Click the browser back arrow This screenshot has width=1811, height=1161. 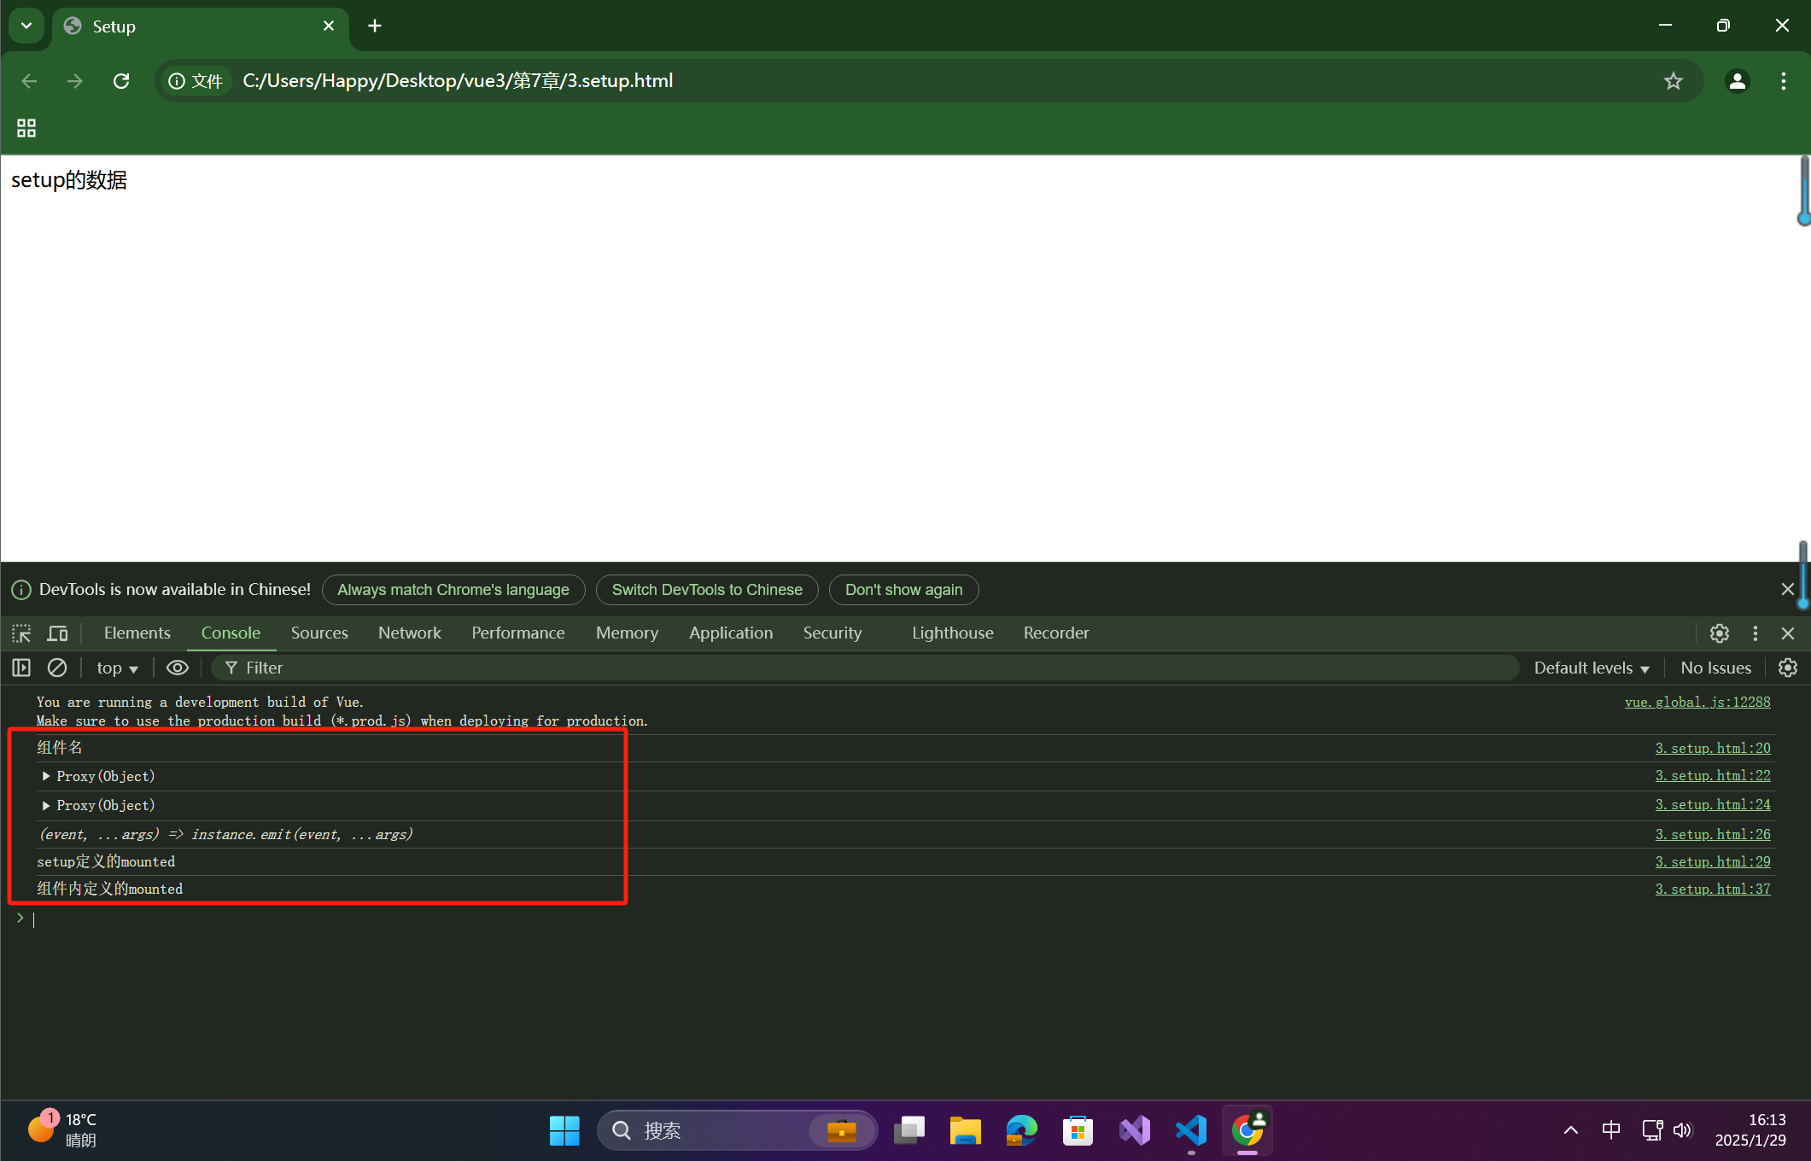point(30,81)
